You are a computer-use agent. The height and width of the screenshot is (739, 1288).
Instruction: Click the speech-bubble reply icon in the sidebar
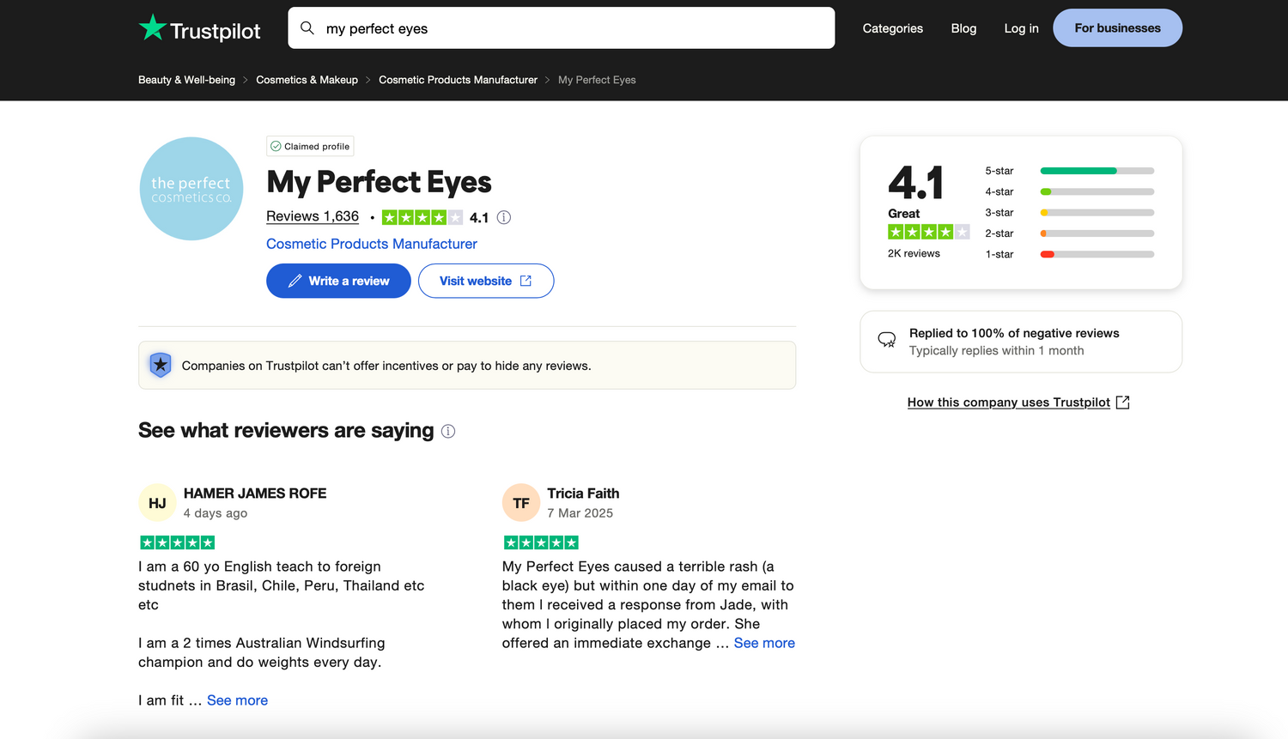coord(886,340)
